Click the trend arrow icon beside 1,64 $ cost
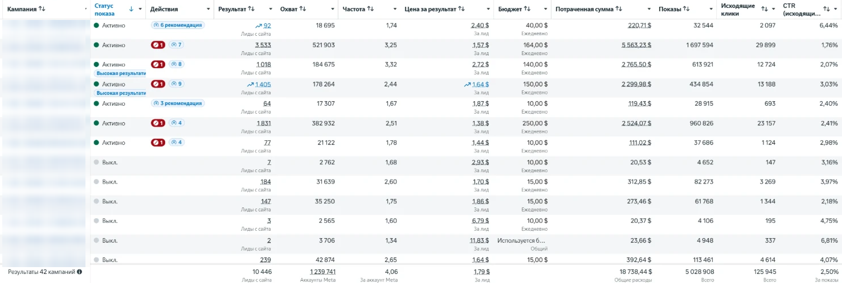This screenshot has width=842, height=283. [468, 84]
